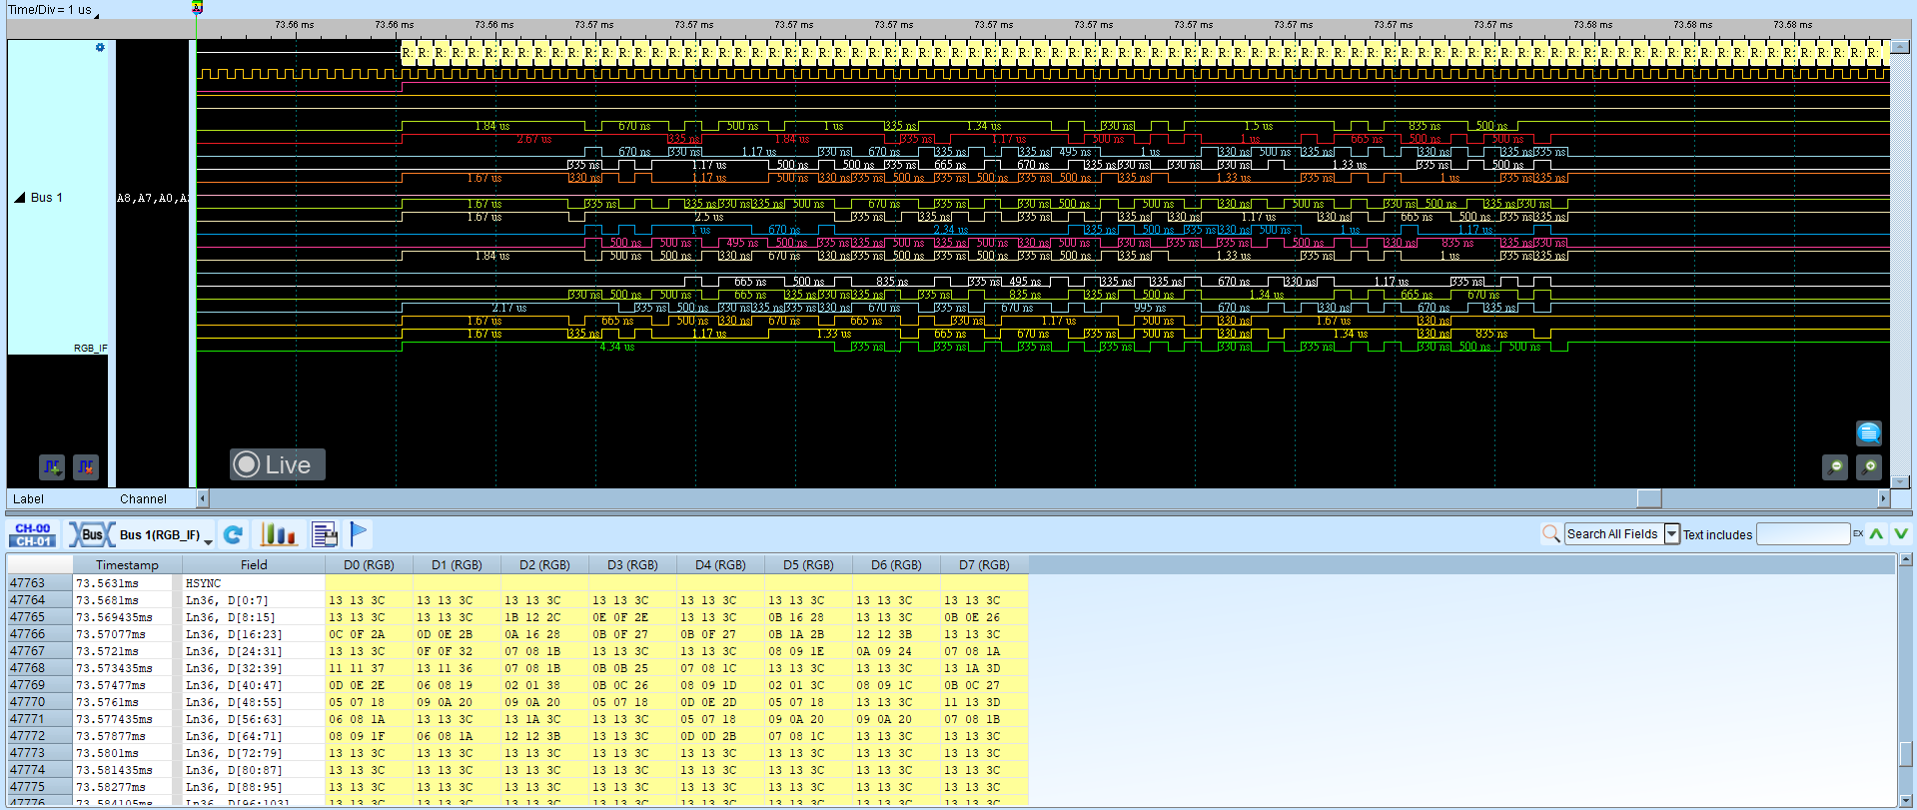Click the horizontal scrollbar right arrow
Image resolution: width=1917 pixels, height=810 pixels.
click(x=1884, y=498)
